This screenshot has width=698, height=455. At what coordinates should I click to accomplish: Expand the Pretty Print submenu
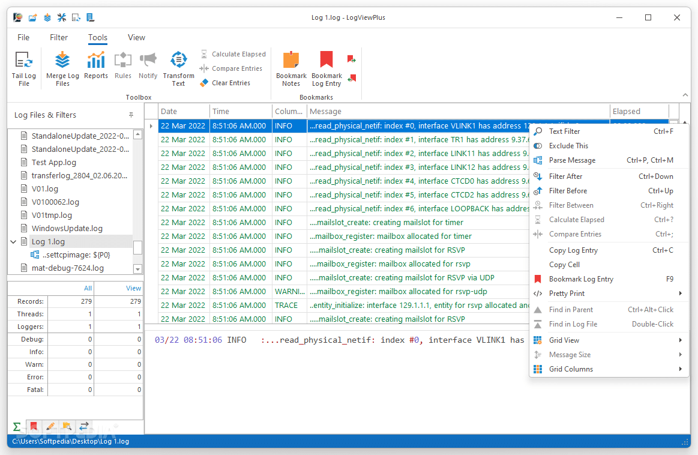tap(568, 293)
